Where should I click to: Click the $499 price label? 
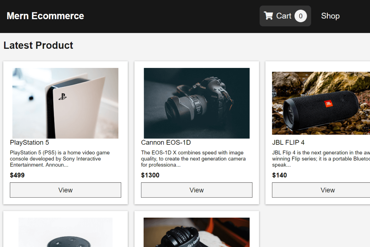[x=17, y=175]
